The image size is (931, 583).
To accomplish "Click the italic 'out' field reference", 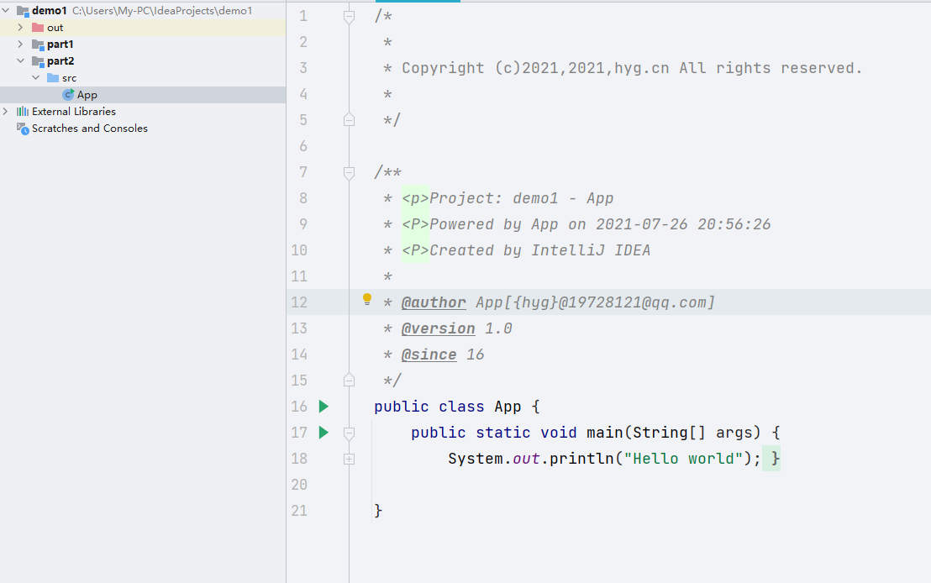I will coord(526,459).
